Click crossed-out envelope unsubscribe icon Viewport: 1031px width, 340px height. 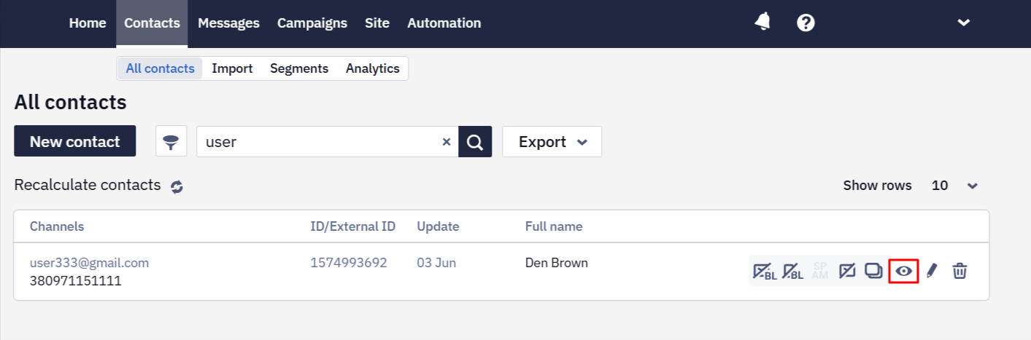point(847,271)
